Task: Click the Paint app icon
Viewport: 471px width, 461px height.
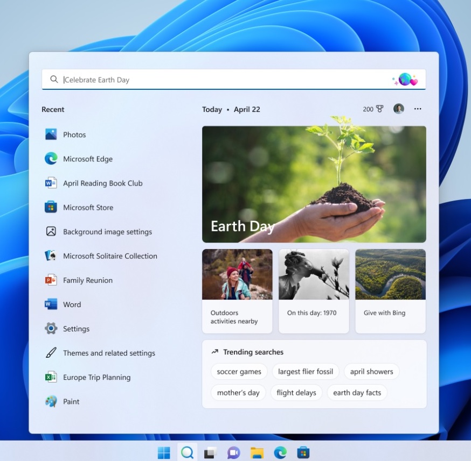Action: [51, 401]
